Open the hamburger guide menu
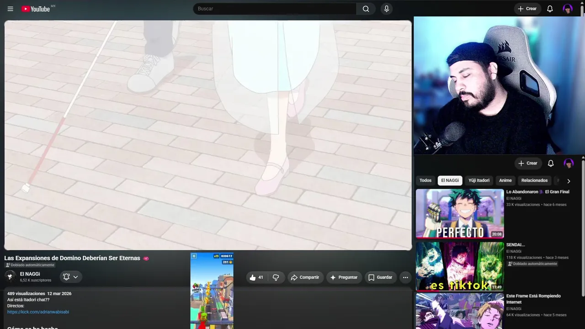The image size is (585, 329). pos(11,9)
